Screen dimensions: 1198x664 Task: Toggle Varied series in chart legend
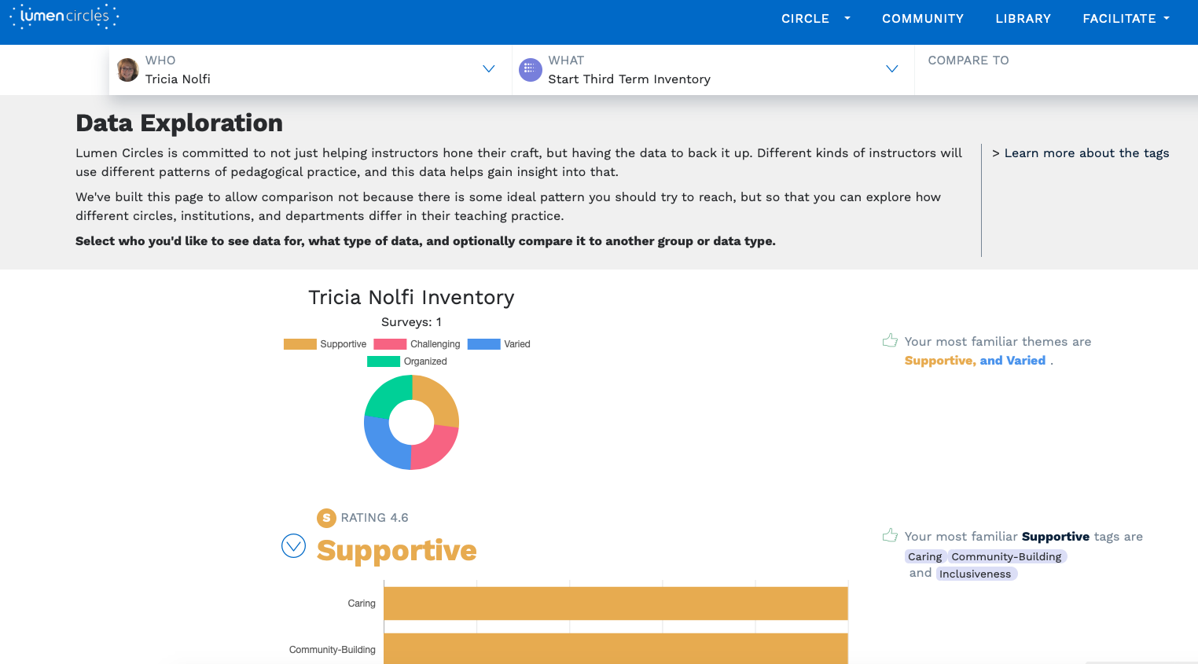tap(499, 344)
